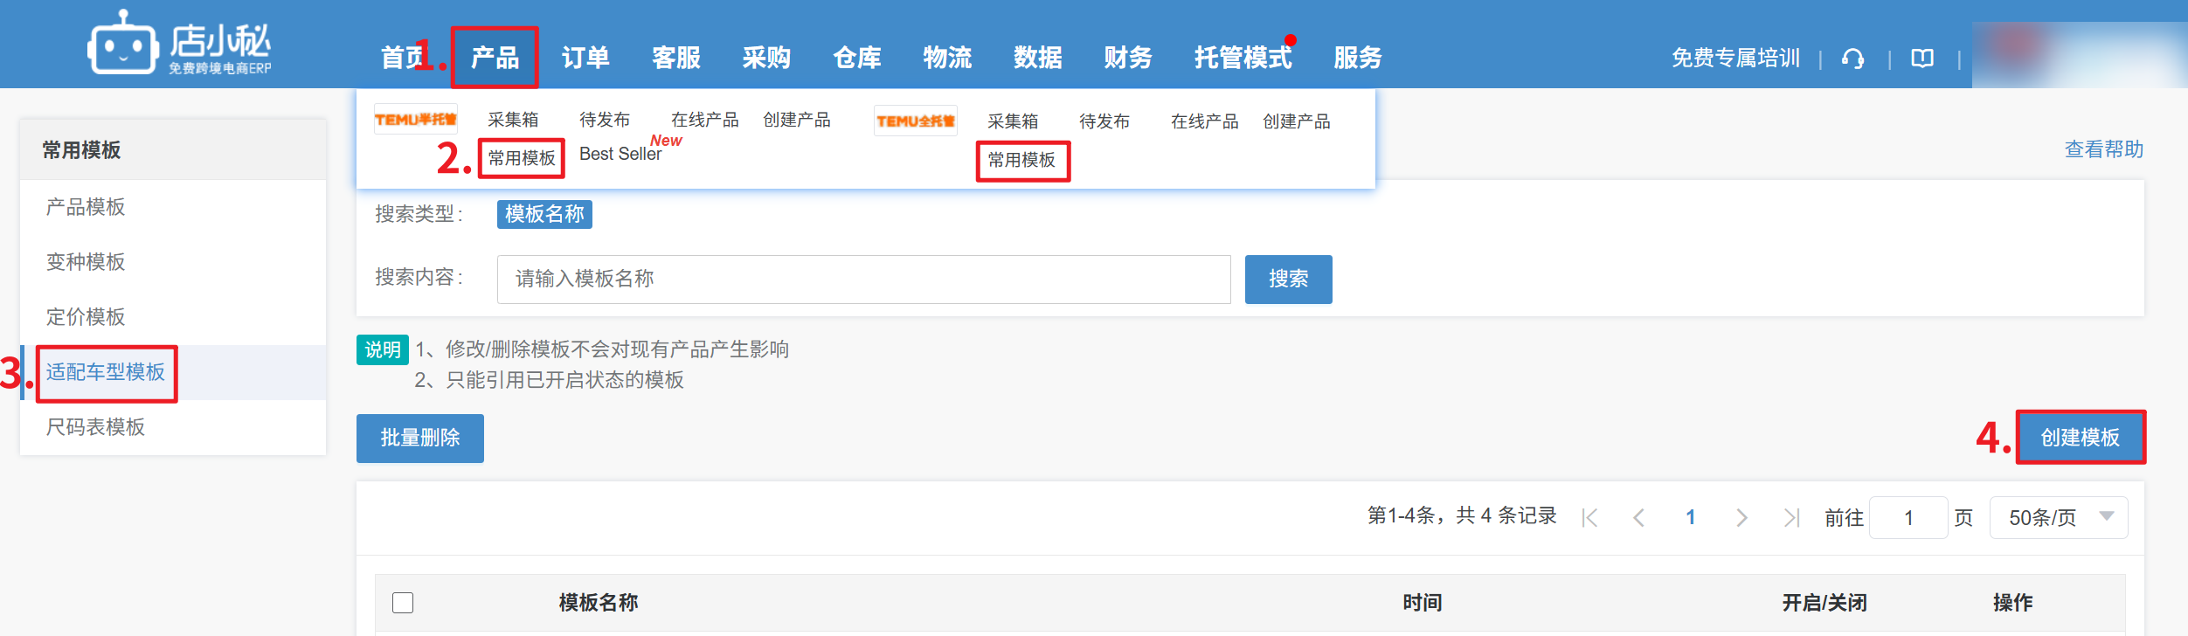Viewport: 2188px width, 636px height.
Task: Open the 查看帮助 link
Action: pos(2104,149)
